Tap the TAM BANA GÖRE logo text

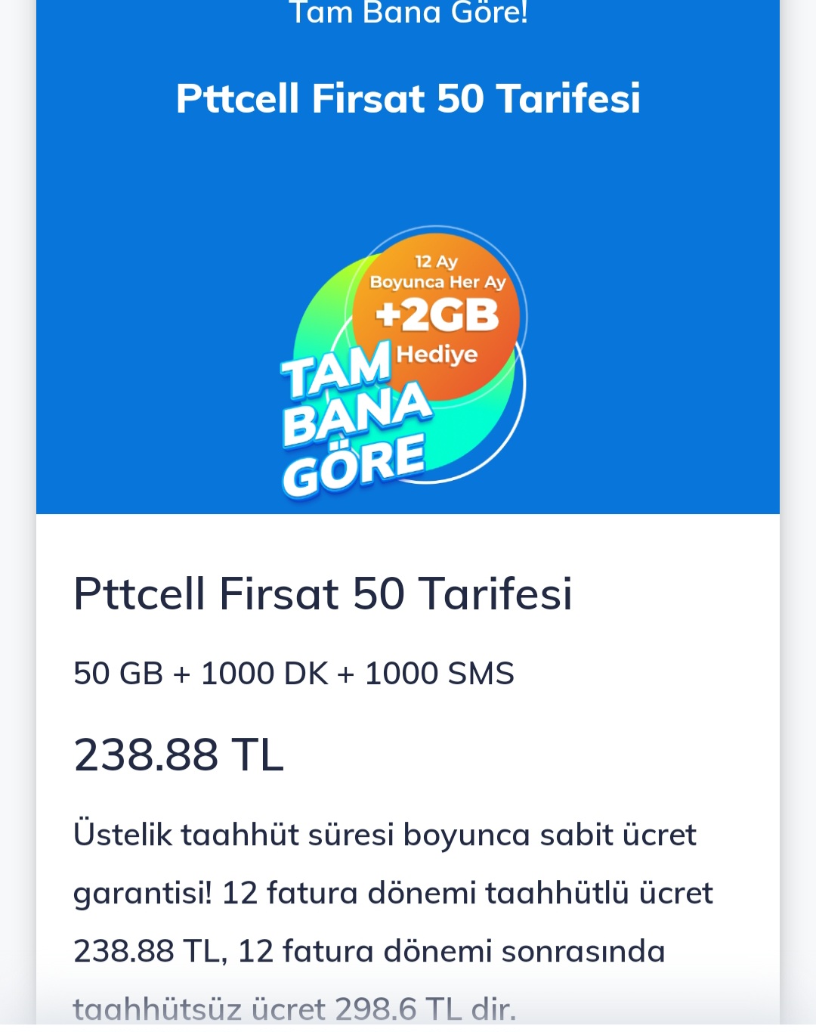[x=355, y=420]
